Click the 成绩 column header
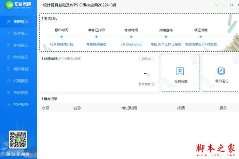The width and height of the screenshot is (239, 159). [181, 108]
